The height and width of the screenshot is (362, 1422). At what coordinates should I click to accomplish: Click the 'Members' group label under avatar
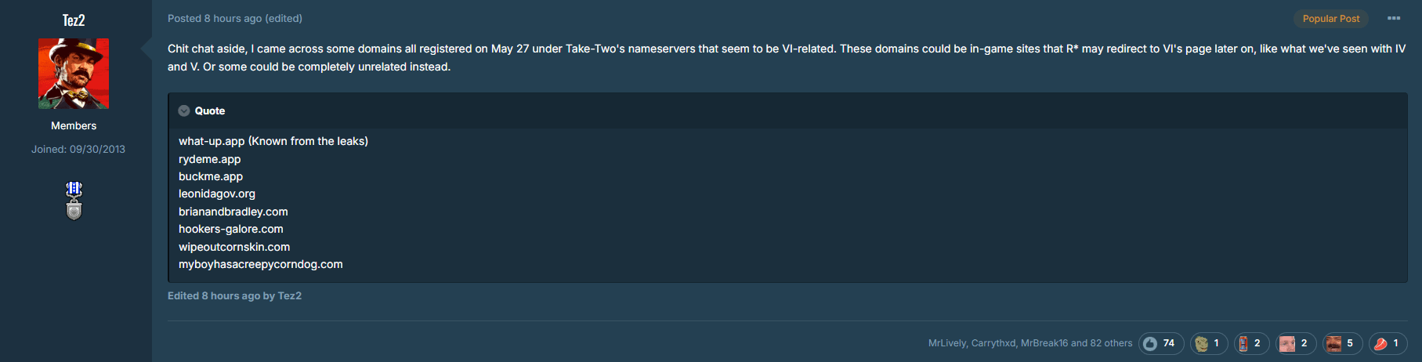click(74, 125)
